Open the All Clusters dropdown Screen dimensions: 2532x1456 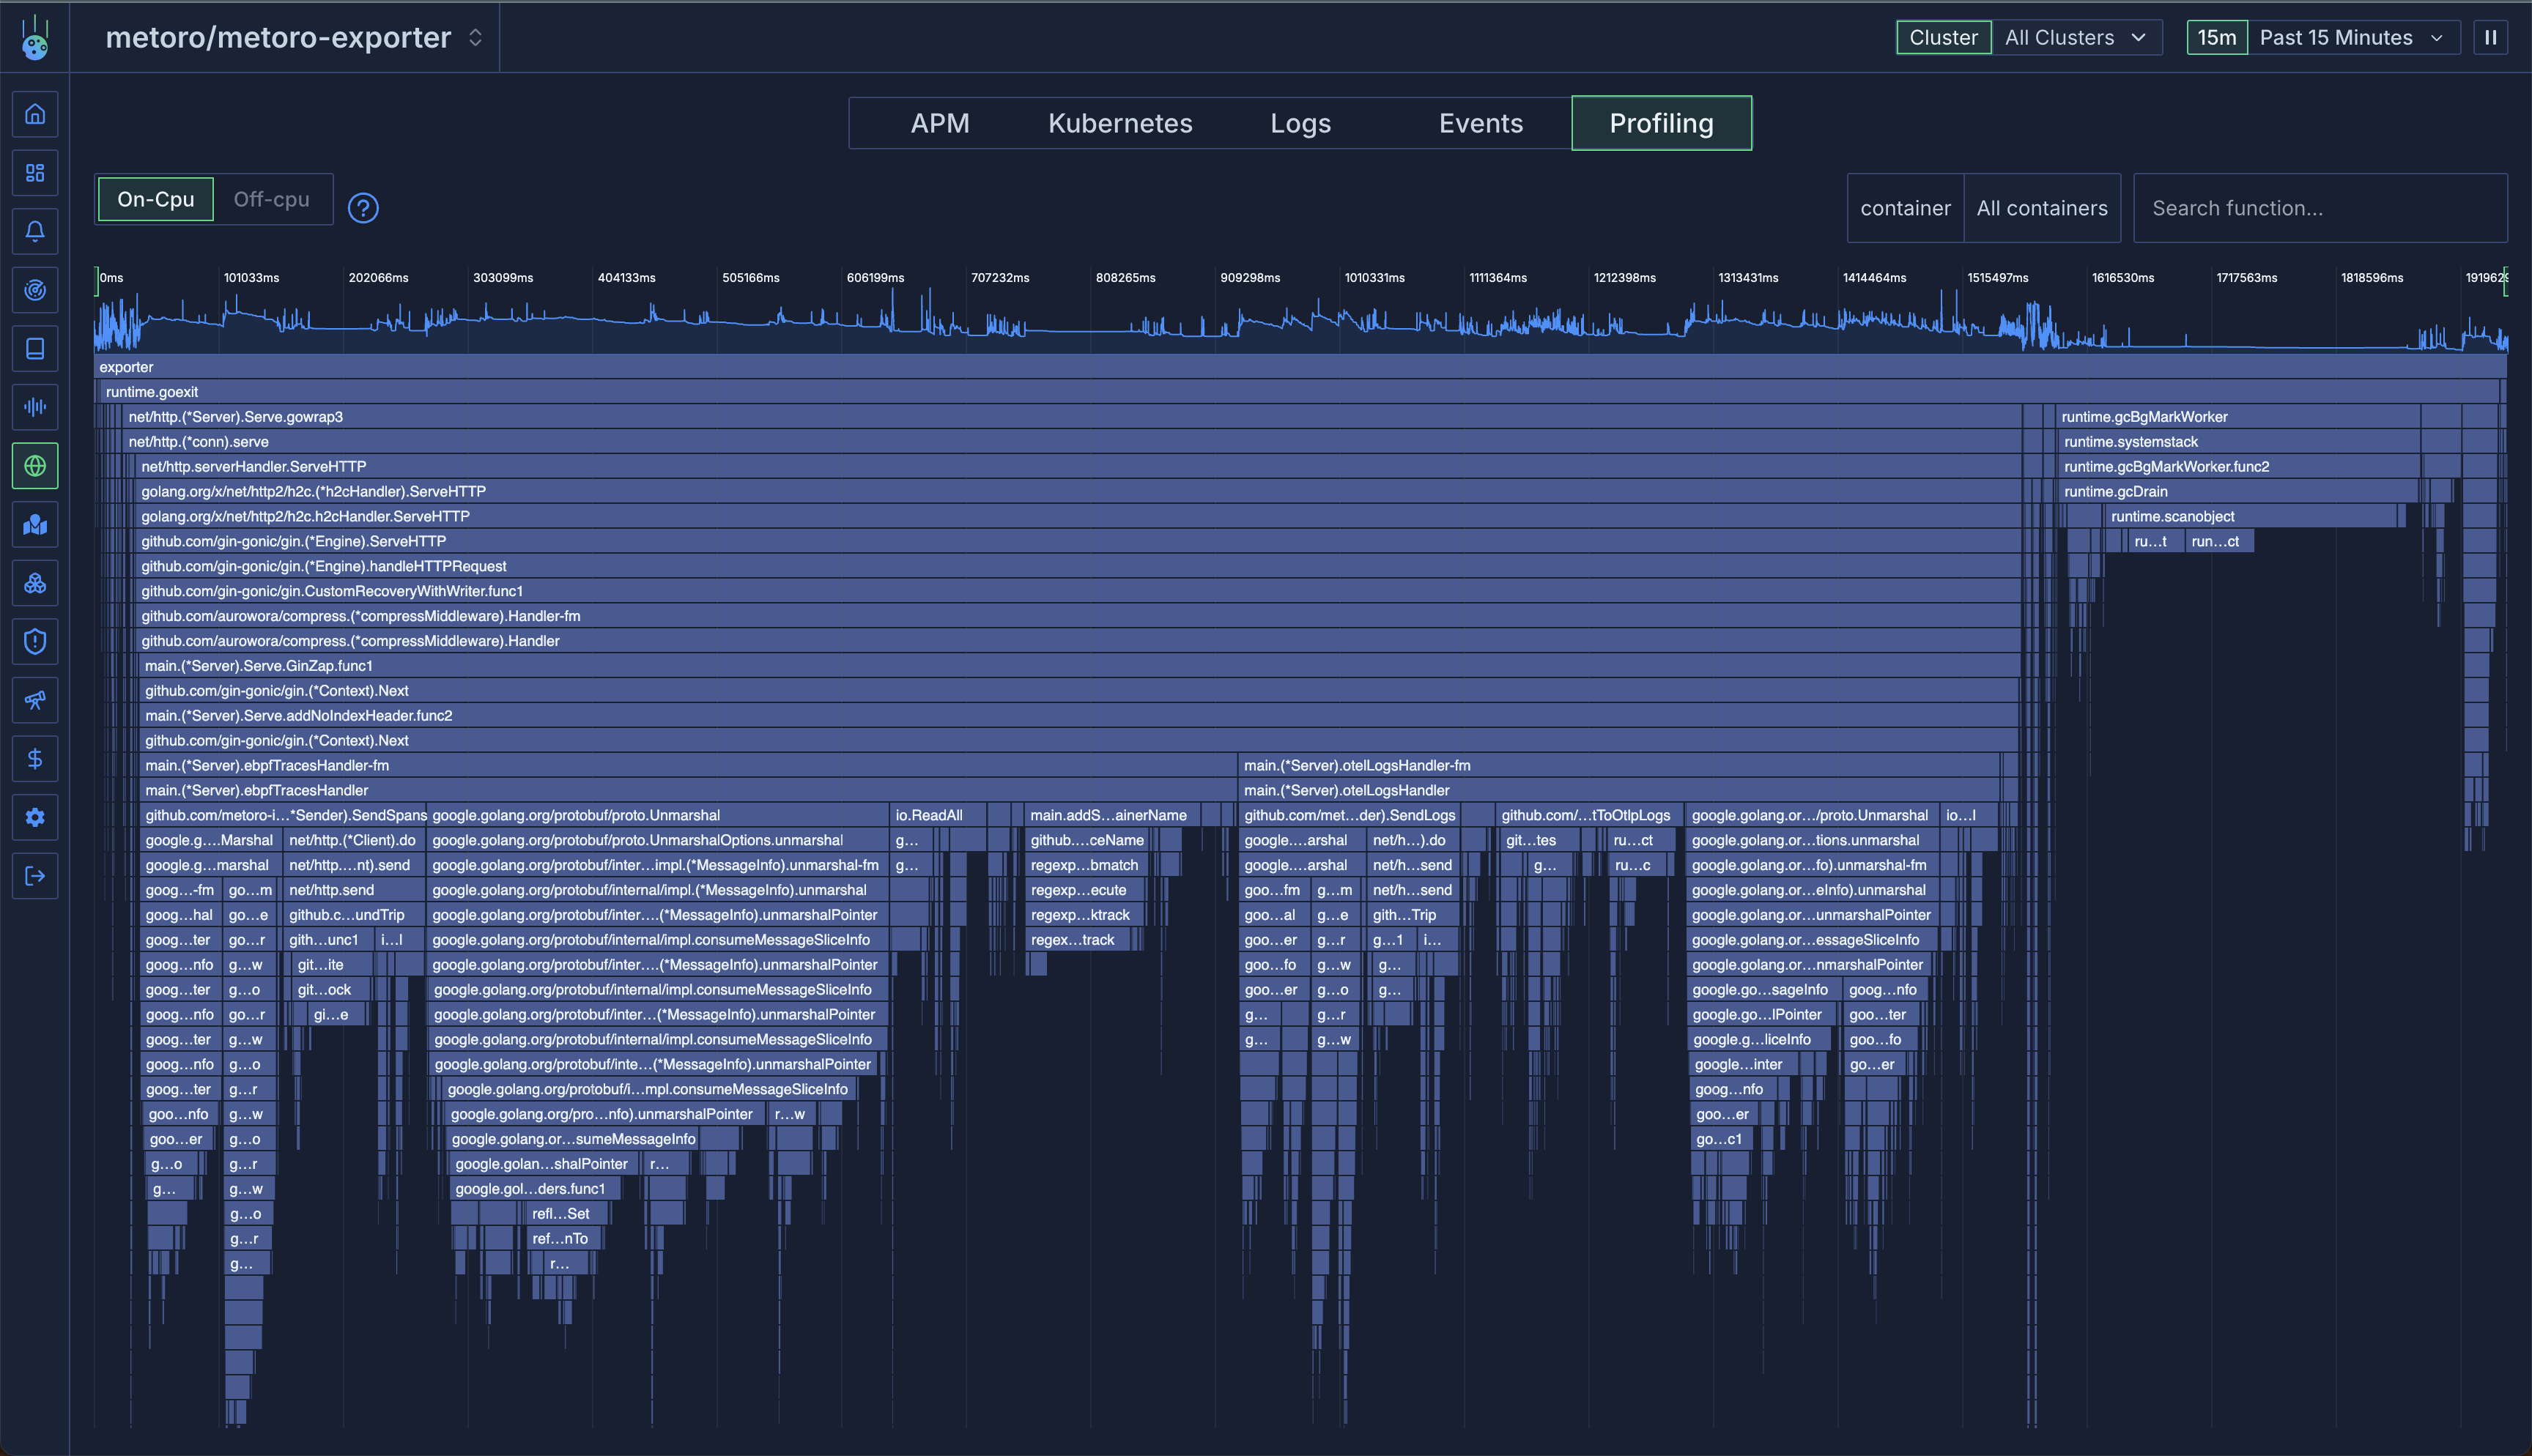(x=2075, y=38)
